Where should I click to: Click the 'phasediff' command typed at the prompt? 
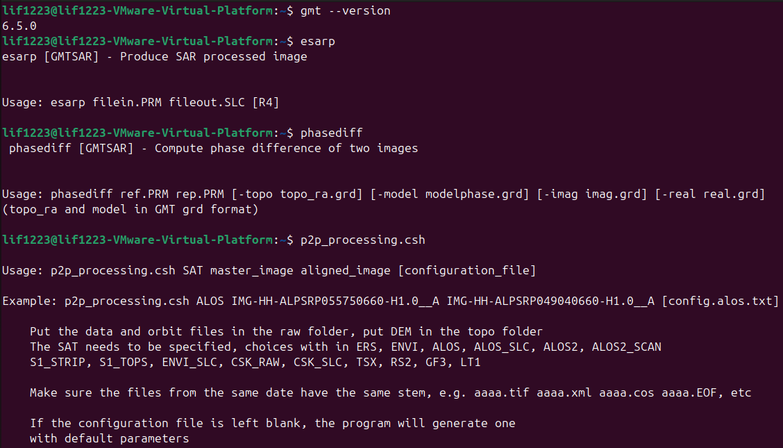(x=332, y=132)
